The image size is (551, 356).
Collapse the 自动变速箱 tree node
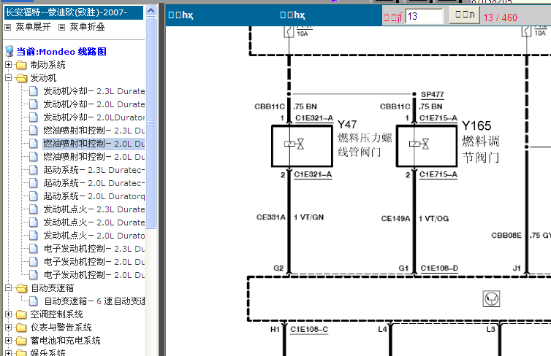(x=9, y=288)
